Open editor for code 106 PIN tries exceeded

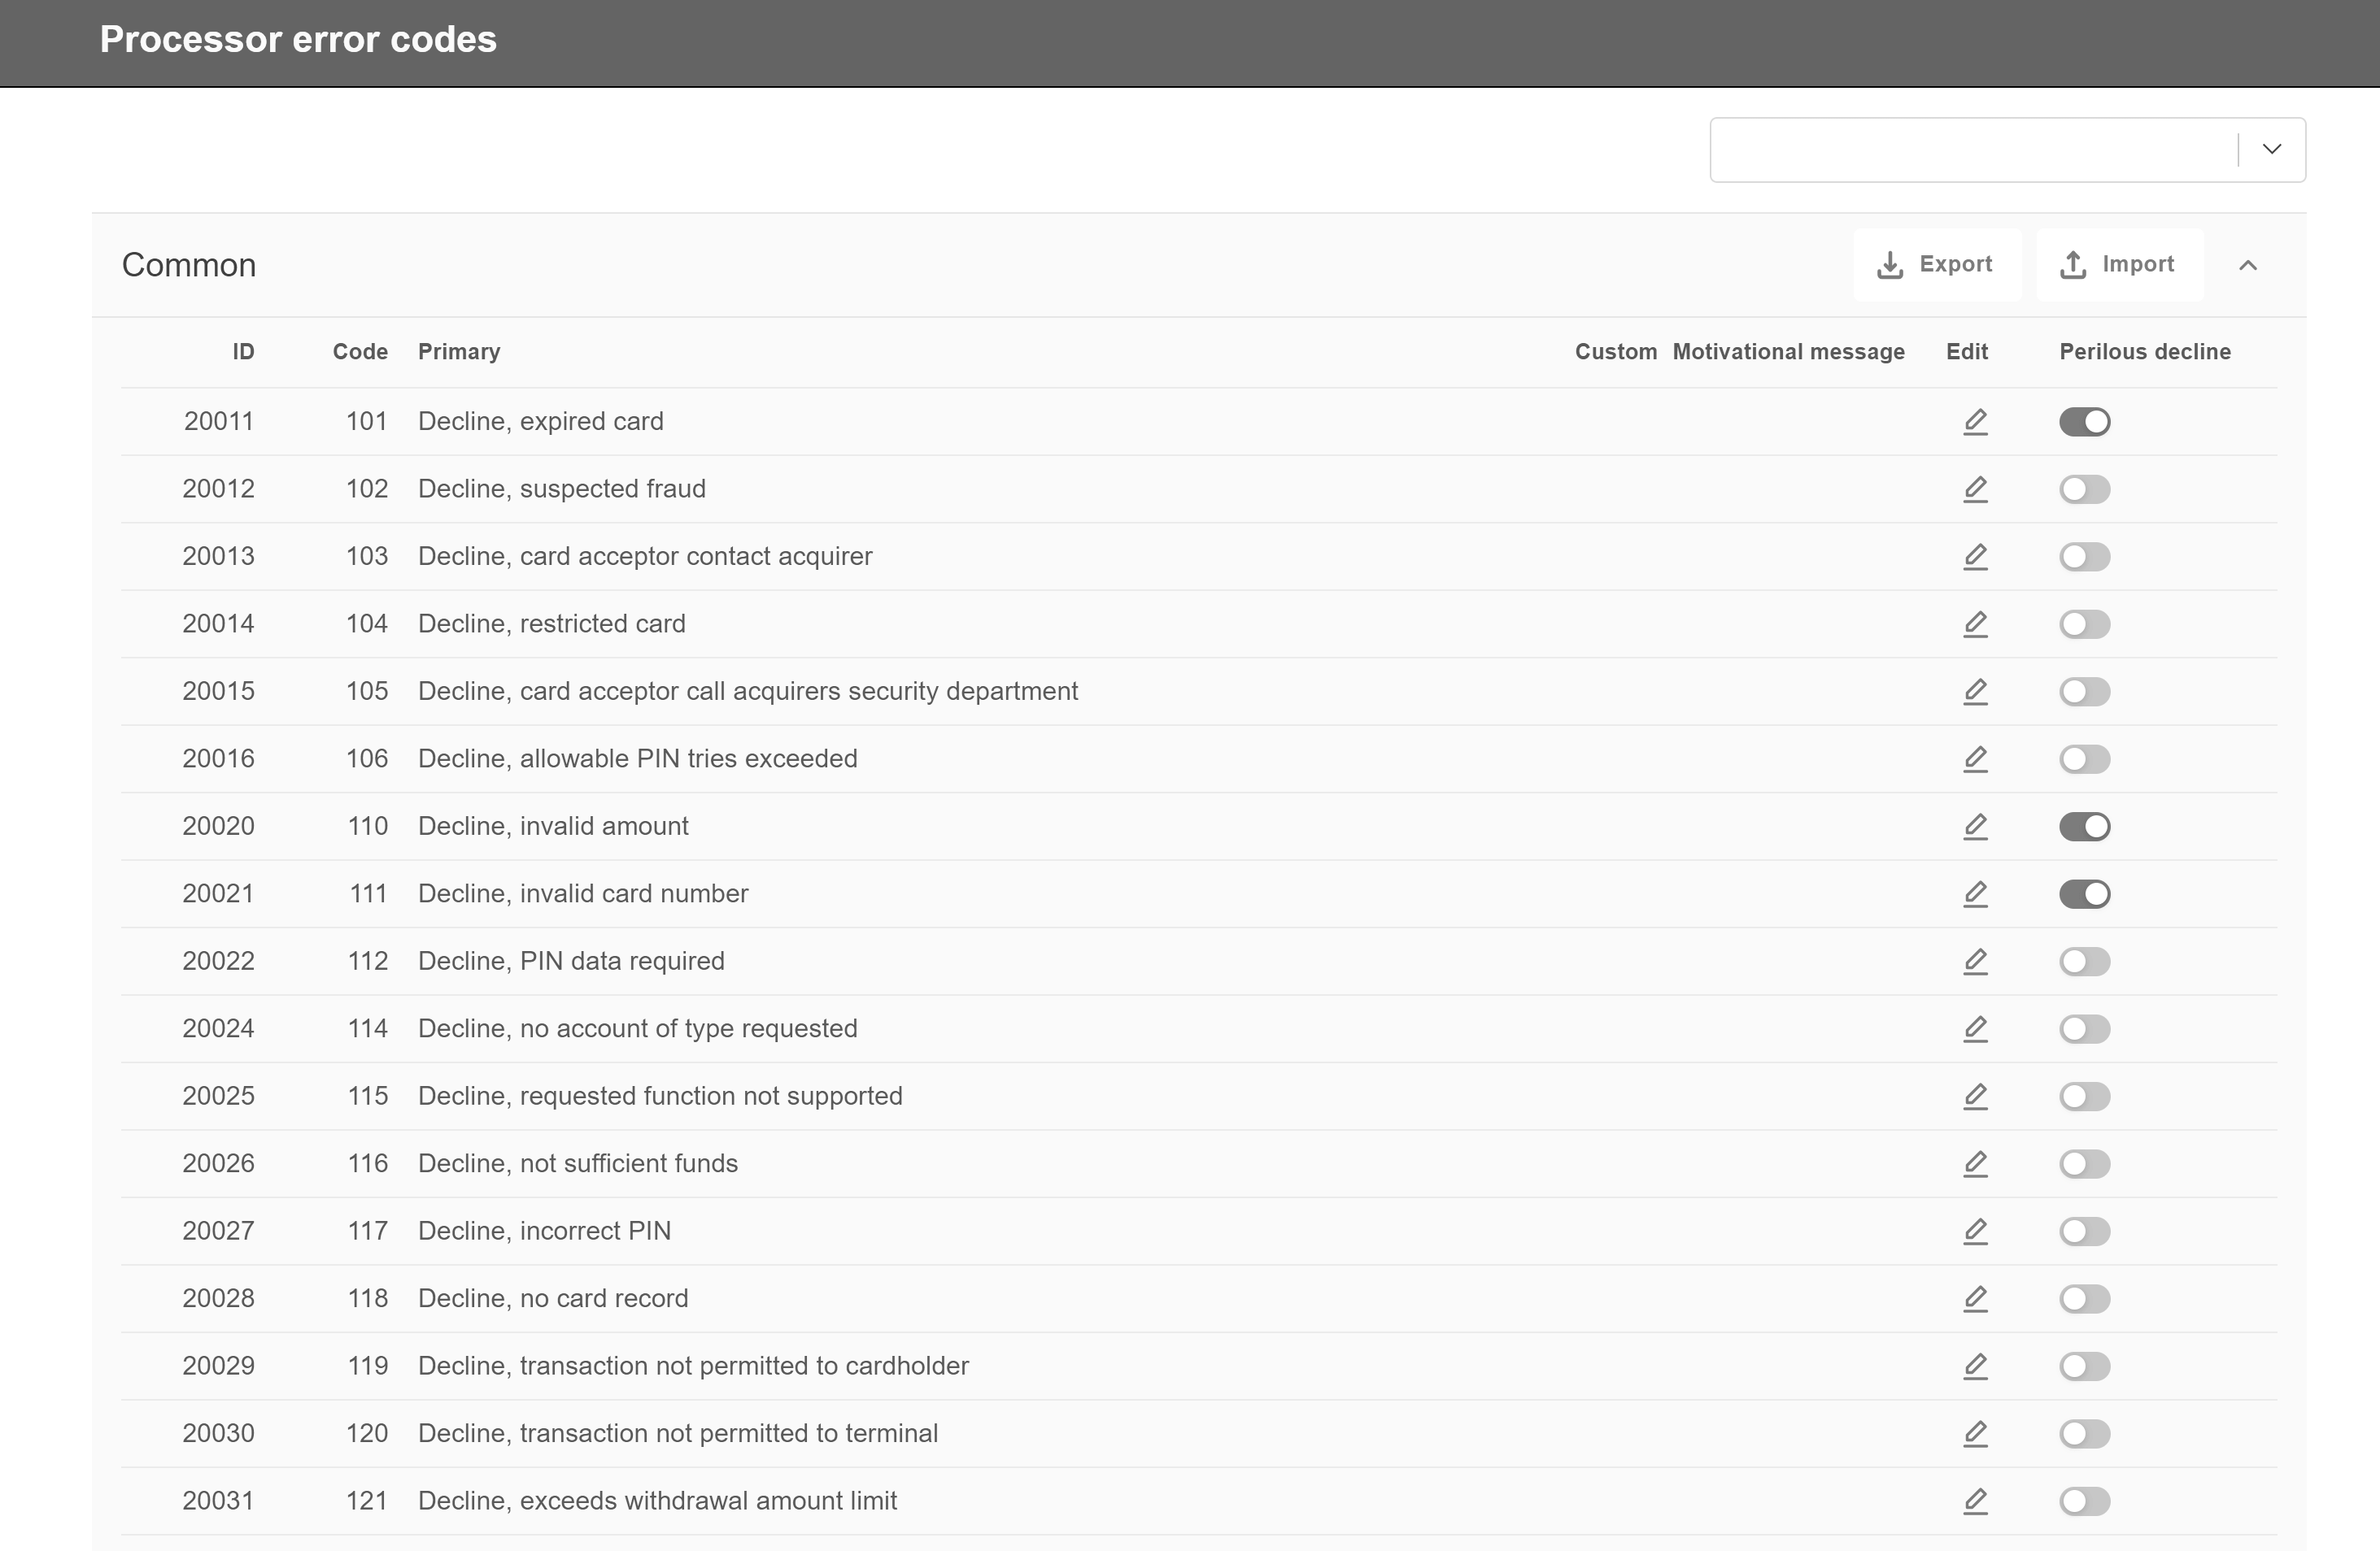1975,759
